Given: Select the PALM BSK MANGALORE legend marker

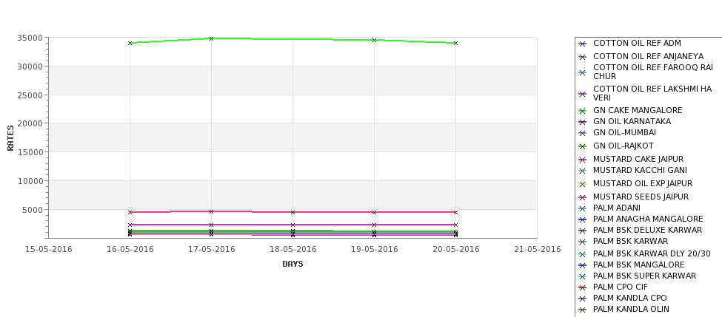Looking at the screenshot, I should tap(583, 265).
